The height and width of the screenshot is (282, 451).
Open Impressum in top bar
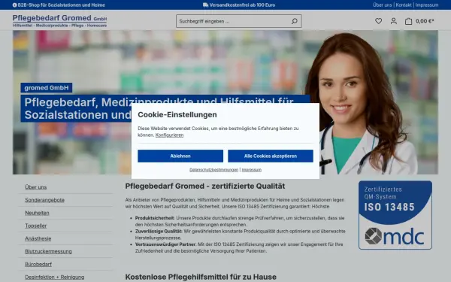tap(427, 5)
